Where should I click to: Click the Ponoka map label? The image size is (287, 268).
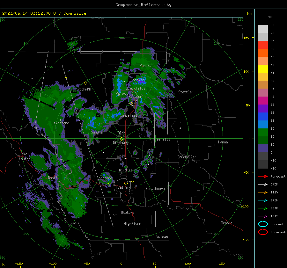pyautogui.click(x=145, y=66)
